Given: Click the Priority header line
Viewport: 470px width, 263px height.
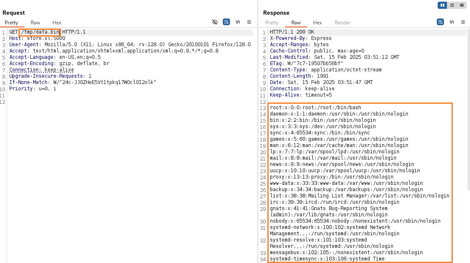Looking at the screenshot, I should 33,88.
